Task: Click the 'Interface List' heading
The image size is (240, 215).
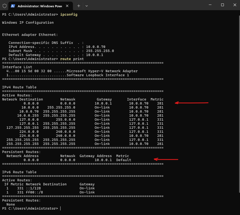Action: (17, 67)
